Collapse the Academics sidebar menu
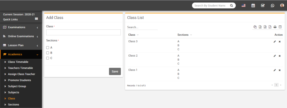 [21, 54]
